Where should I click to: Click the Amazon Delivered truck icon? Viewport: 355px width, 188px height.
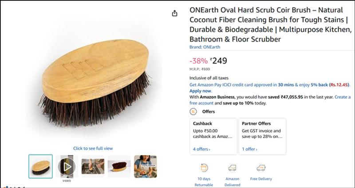coord(232,168)
